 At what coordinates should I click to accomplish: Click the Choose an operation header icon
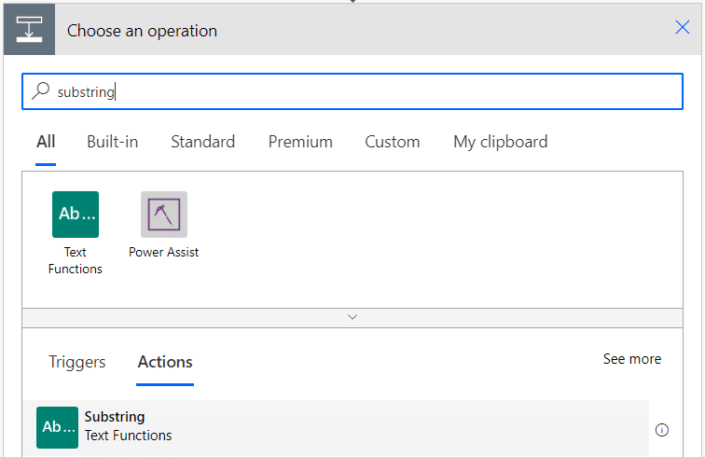coord(29,30)
